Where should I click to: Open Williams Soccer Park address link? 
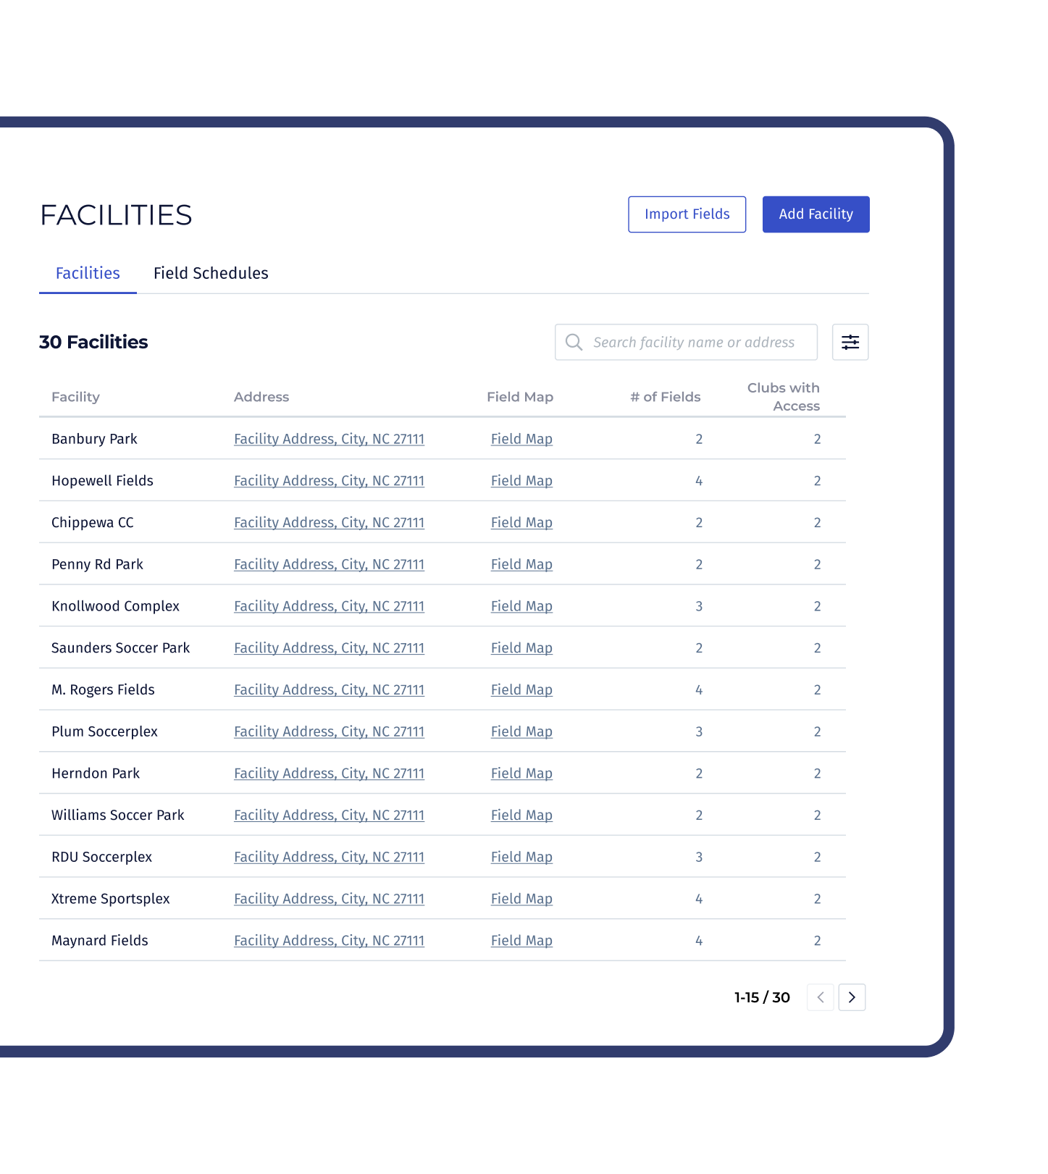329,815
